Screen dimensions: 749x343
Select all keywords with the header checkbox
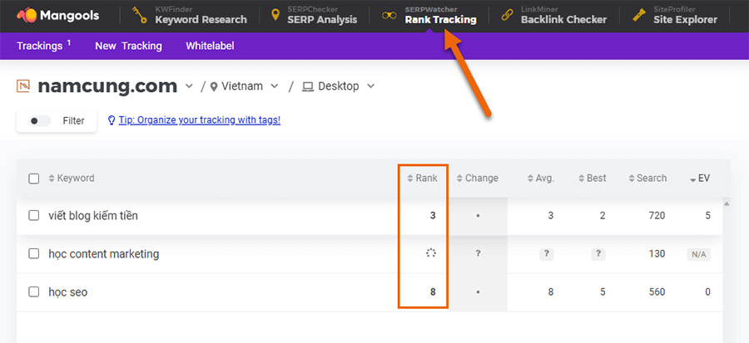(33, 179)
